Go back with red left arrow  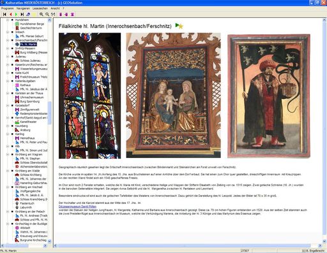click(x=10, y=14)
